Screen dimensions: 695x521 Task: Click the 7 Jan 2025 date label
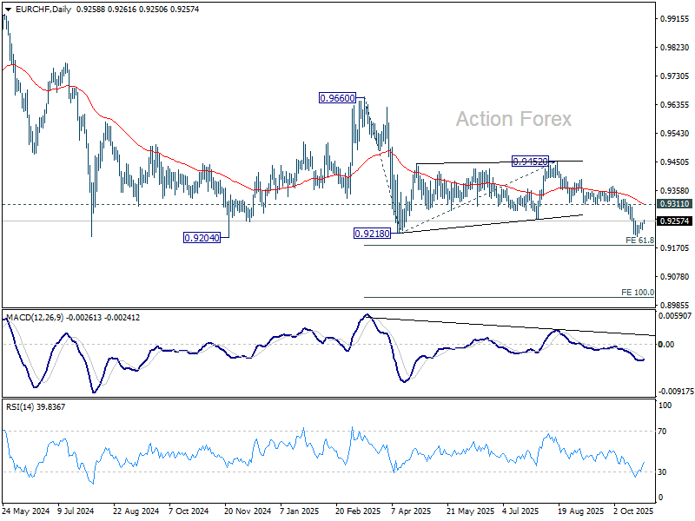point(300,511)
